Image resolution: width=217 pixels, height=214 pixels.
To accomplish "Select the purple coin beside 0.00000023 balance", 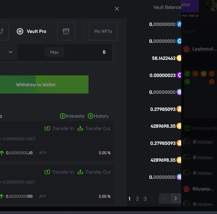I will pyautogui.click(x=179, y=75).
